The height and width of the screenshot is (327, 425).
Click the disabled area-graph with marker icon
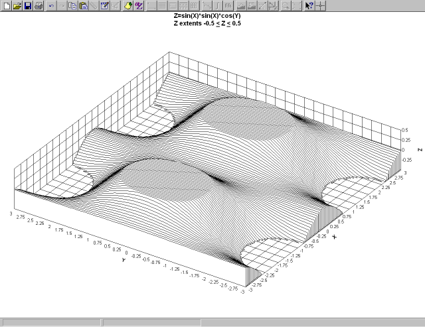click(252, 6)
